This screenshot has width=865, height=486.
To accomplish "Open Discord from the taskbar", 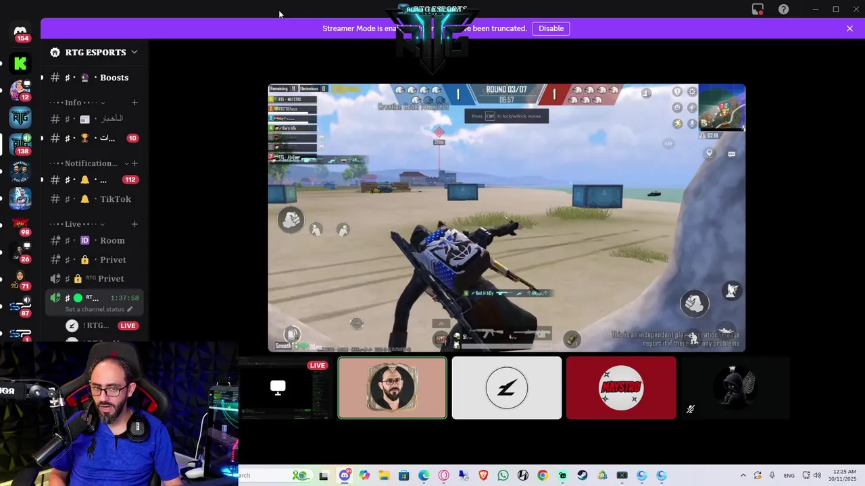I will pyautogui.click(x=344, y=476).
